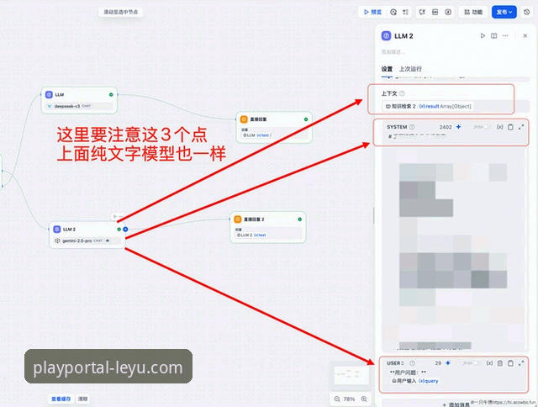Click the USER prompt generator sparkle icon
The width and height of the screenshot is (538, 407).
coord(448,363)
